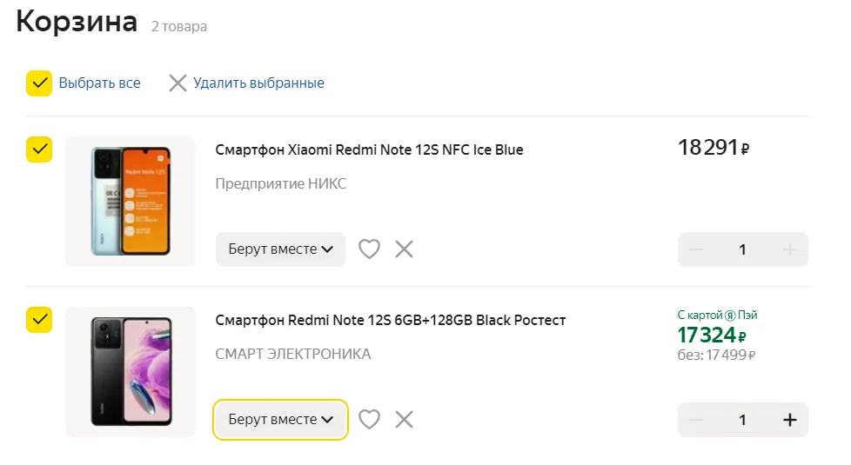Viewport: 851px width, 465px height.
Task: Open the "Смартфон Redmi Note 12S 6GB+128GB Black Ростест" link
Action: [x=390, y=320]
